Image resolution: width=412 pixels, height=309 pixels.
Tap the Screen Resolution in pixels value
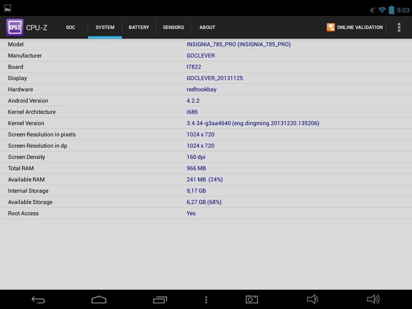point(200,134)
